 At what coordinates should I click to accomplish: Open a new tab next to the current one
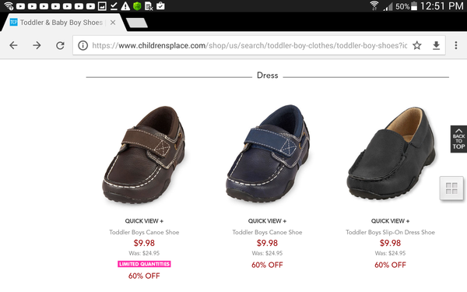[x=137, y=23]
